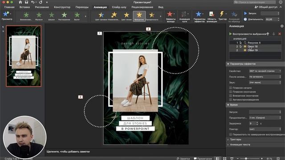Toggle Область анимации pane
Image resolution: width=285 pixels, height=160 pixels.
(212, 16)
